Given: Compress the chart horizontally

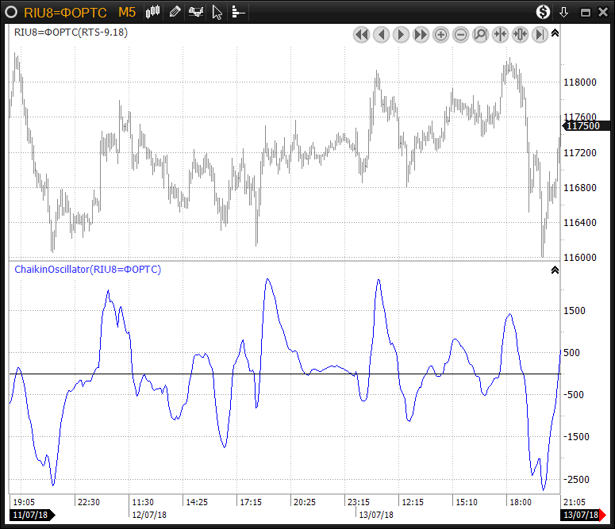Looking at the screenshot, I should pyautogui.click(x=500, y=34).
